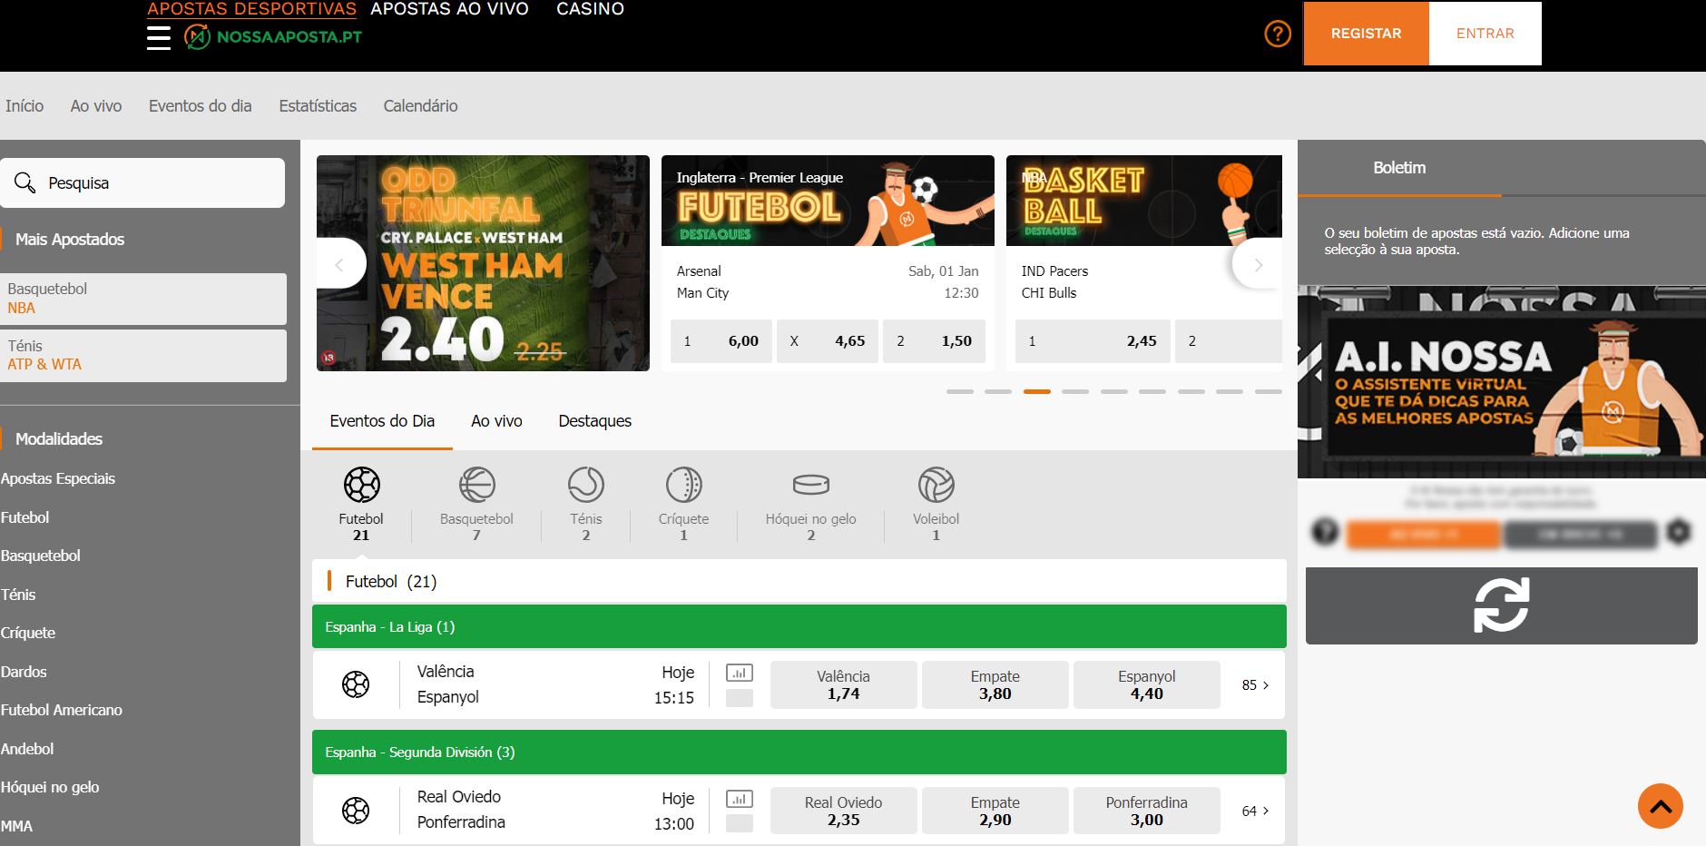Collapse Espanha - La Liga section

pos(799,626)
